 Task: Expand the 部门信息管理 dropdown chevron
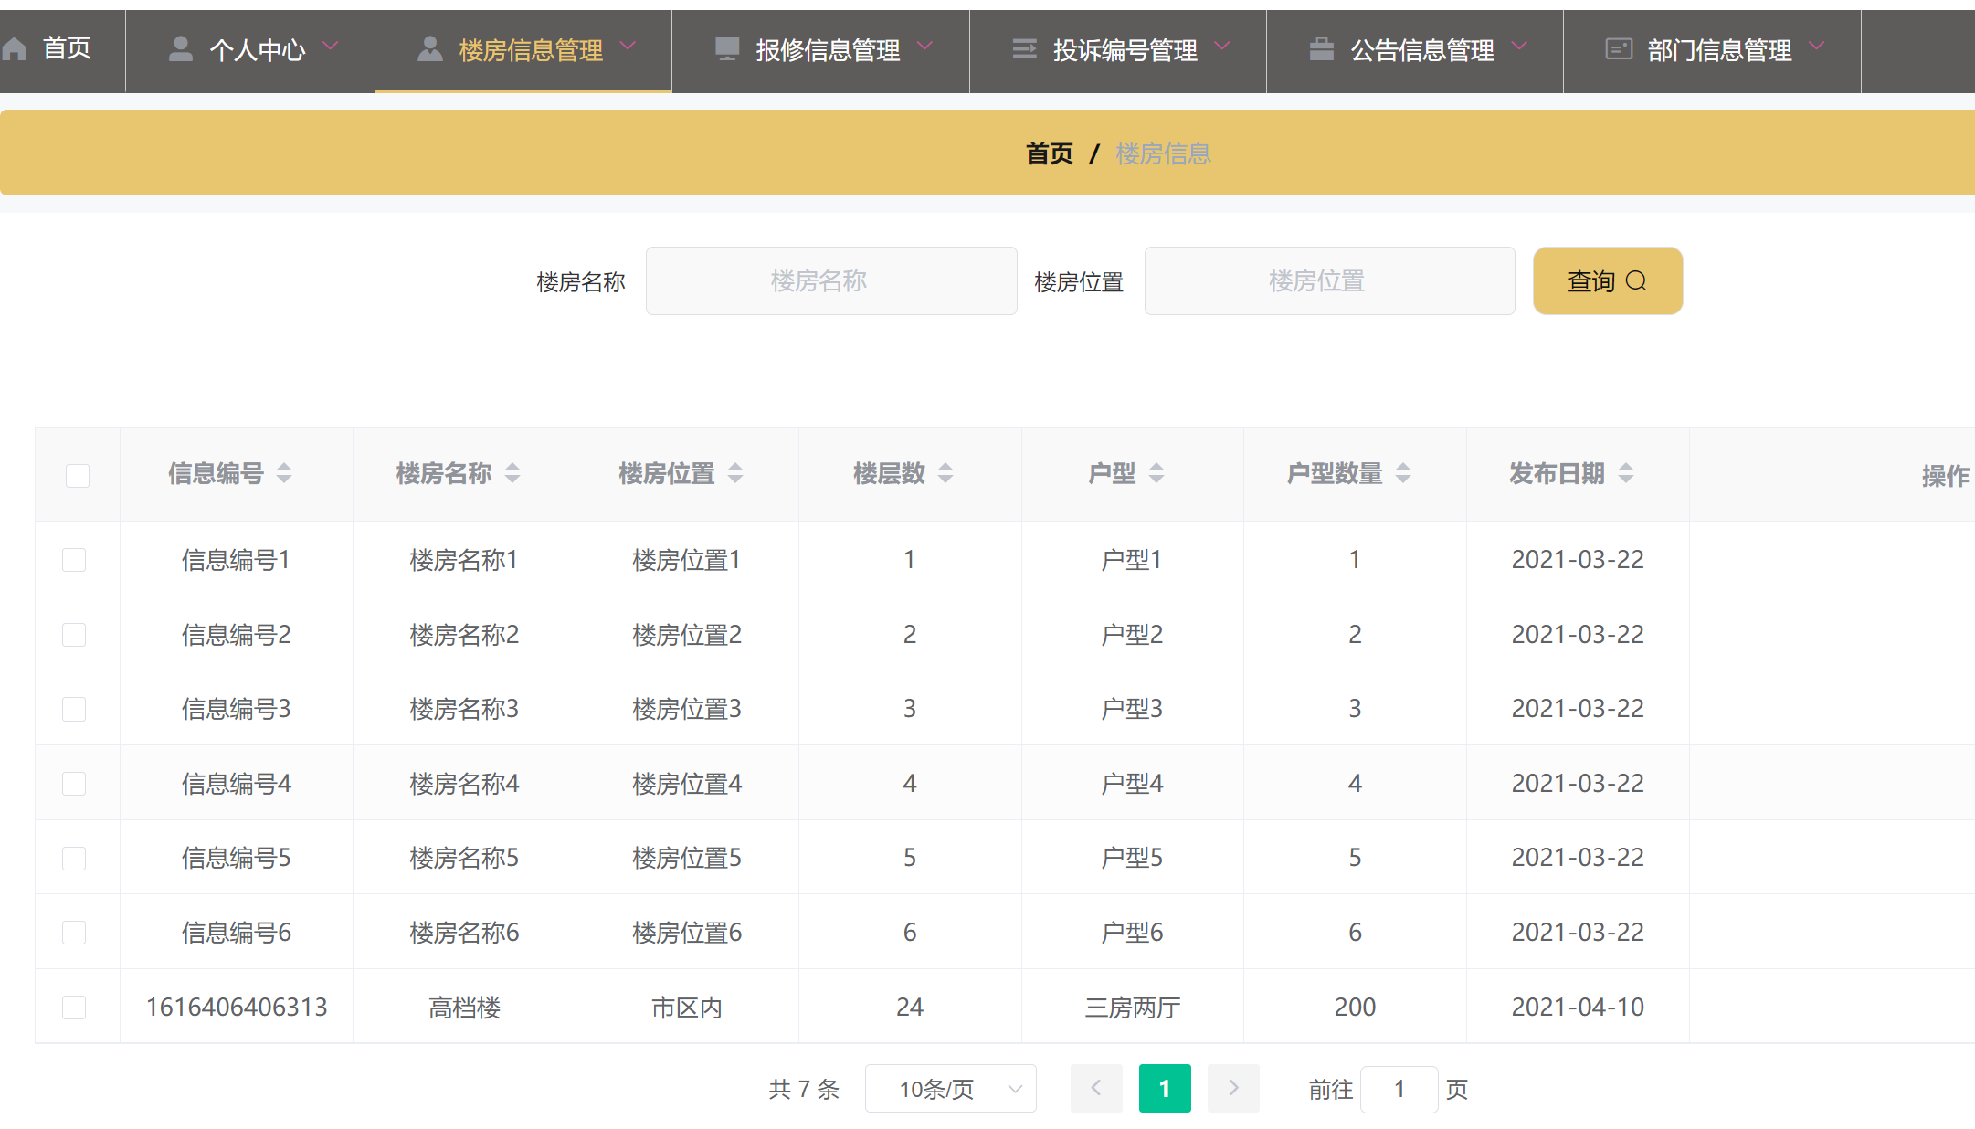tap(1817, 46)
